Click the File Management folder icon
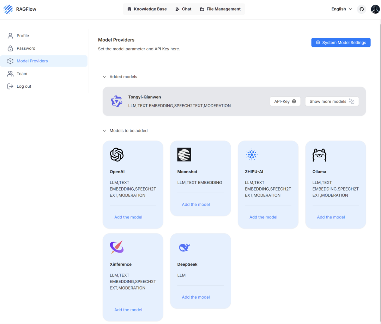Viewport: 381px width, 324px height. tap(202, 9)
